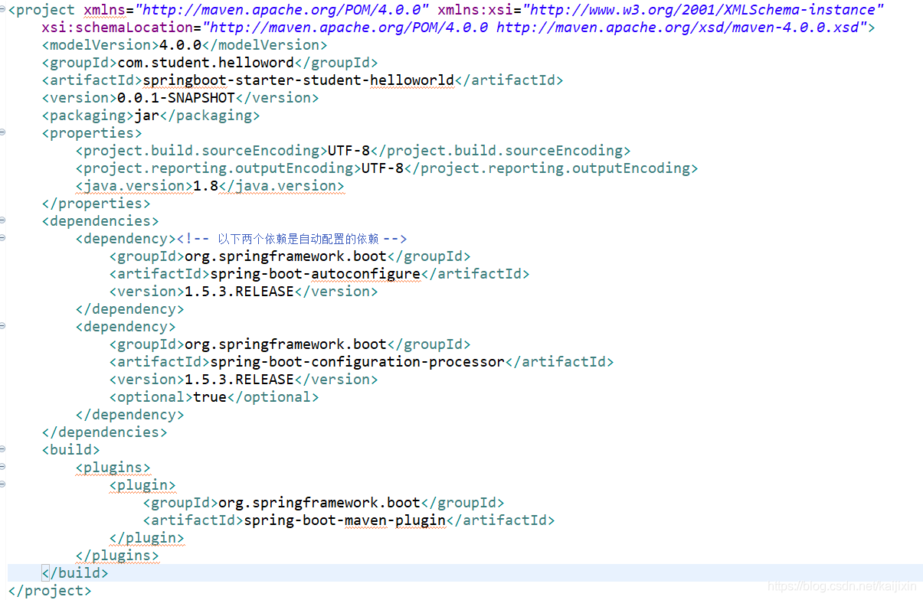
Task: Click the packaging jar line
Action: click(x=151, y=116)
